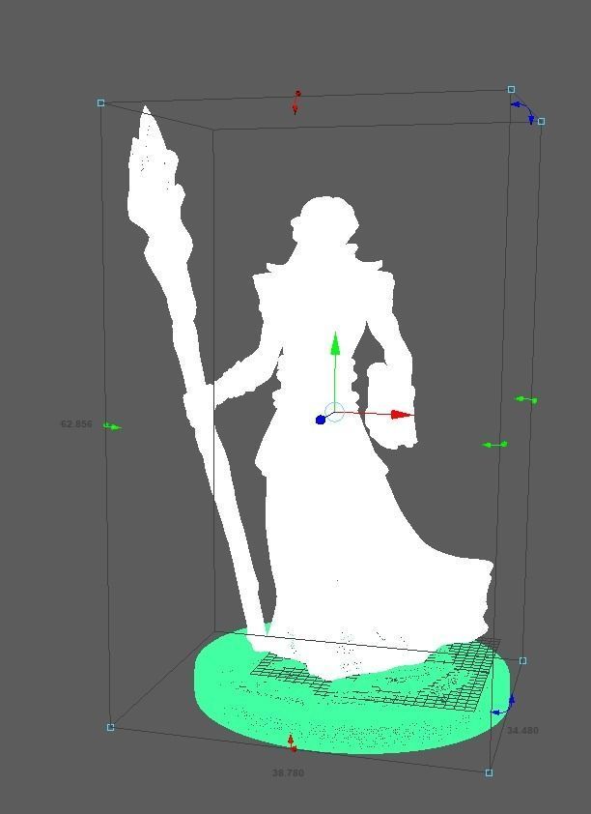Select the corner handle above 34.480 label

522,660
